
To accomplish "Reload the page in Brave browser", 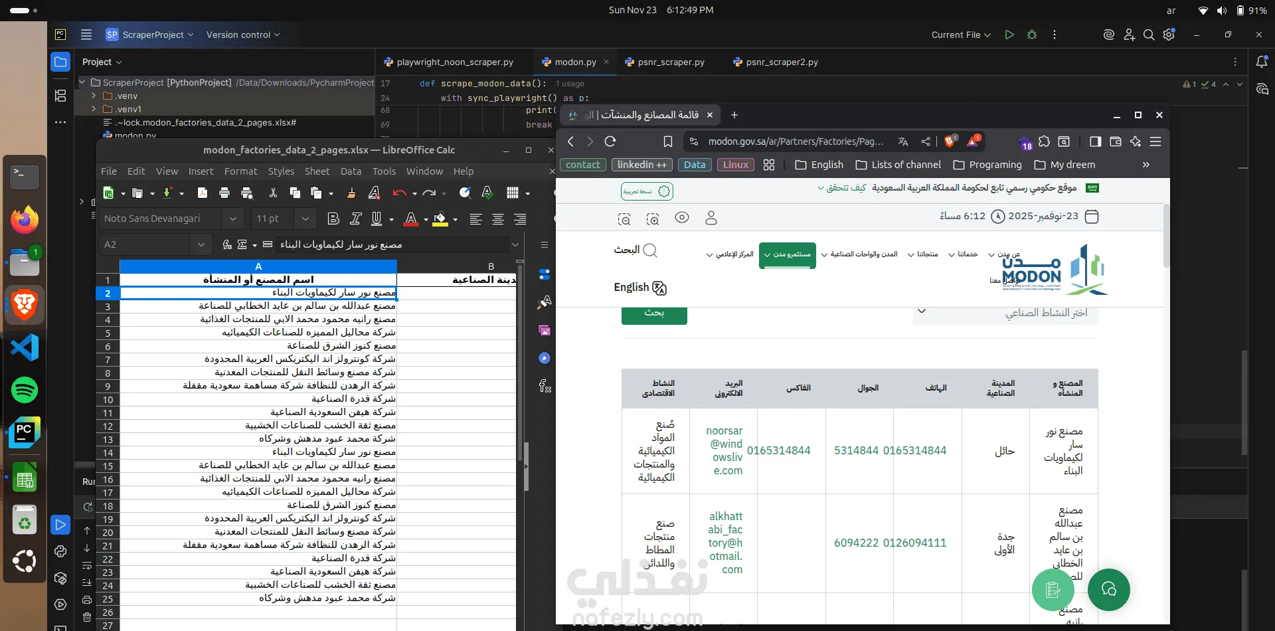I will (610, 141).
